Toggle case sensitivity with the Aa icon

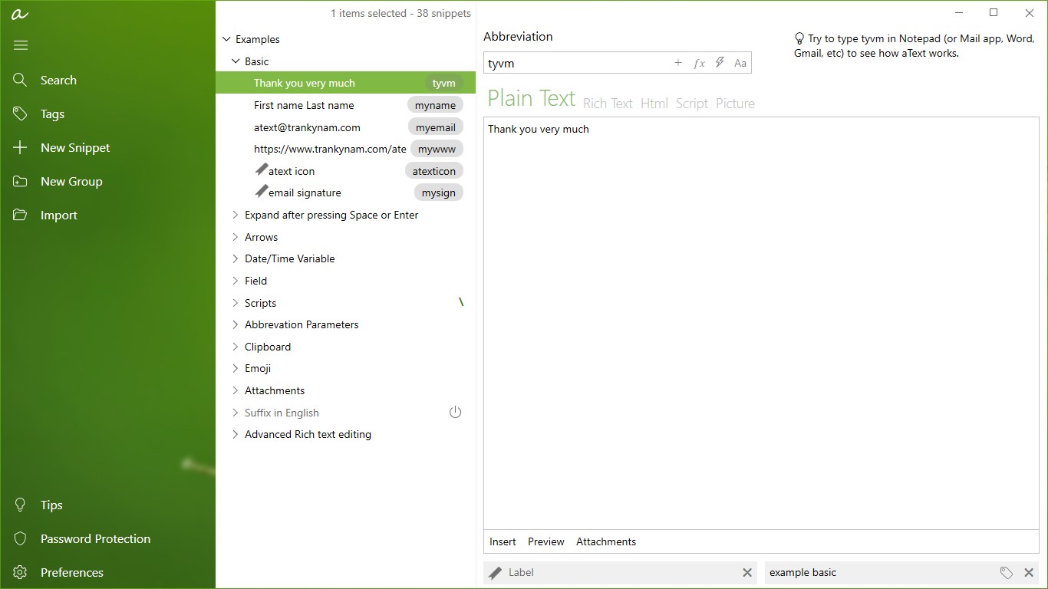(x=740, y=63)
